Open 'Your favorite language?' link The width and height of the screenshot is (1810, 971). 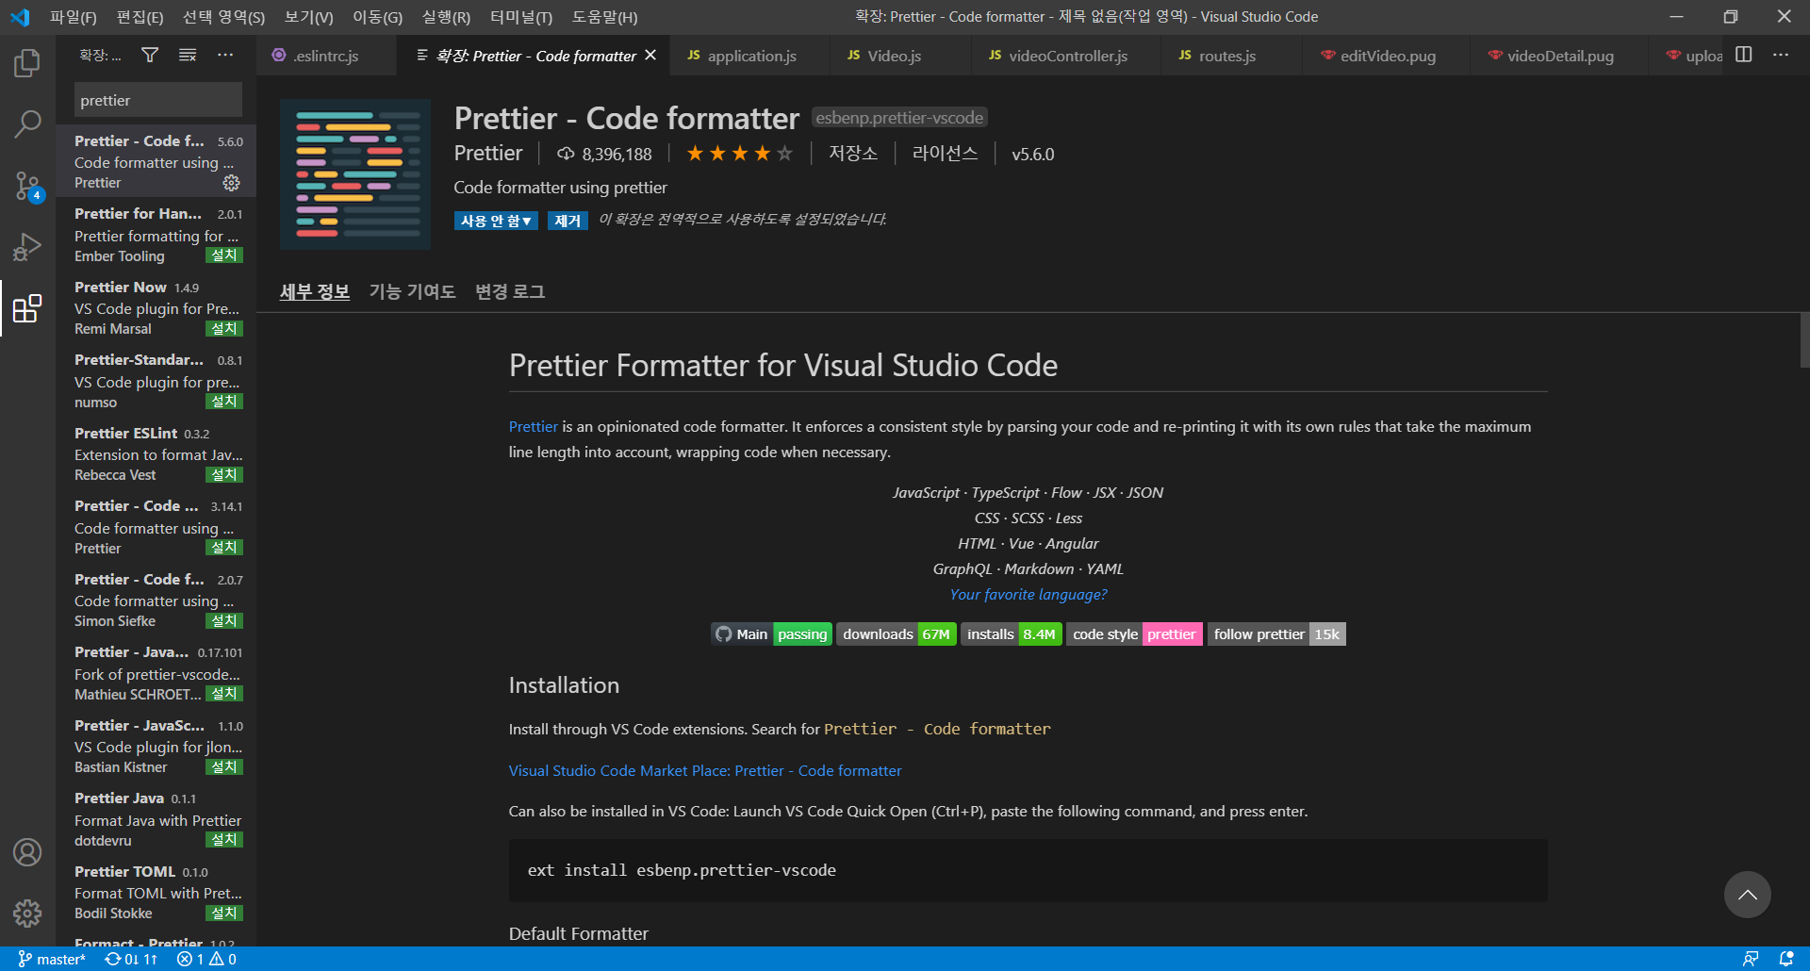pos(1028,595)
